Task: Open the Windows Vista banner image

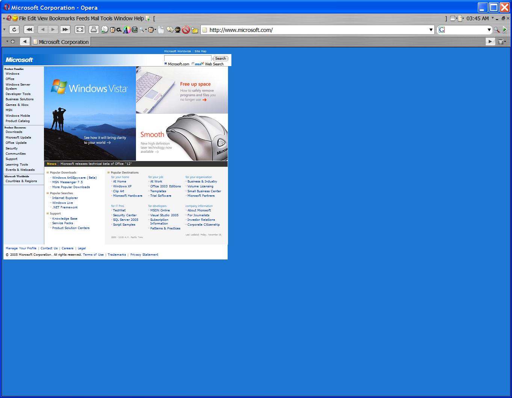Action: [x=90, y=114]
